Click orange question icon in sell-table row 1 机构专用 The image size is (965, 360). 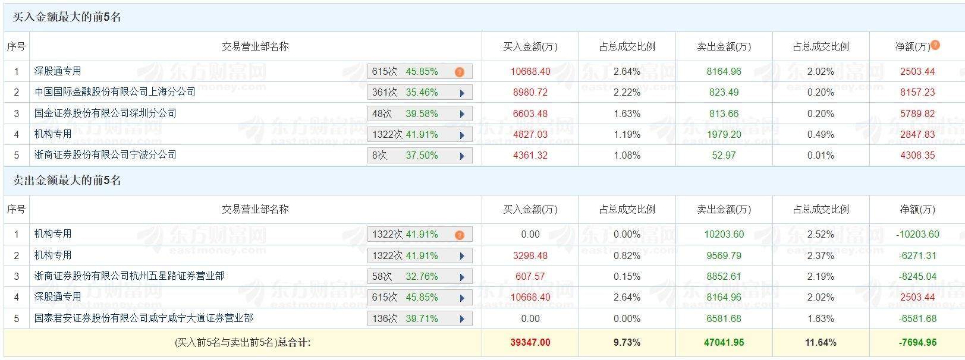pyautogui.click(x=459, y=235)
